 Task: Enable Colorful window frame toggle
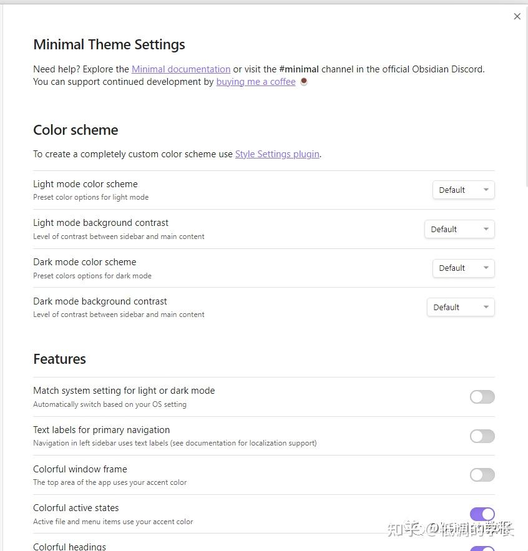tap(482, 475)
